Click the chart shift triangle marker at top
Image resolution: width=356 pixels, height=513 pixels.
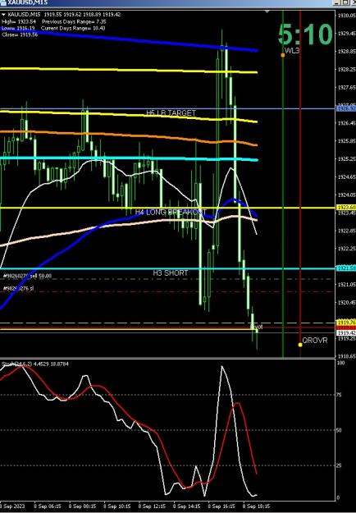pyautogui.click(x=267, y=11)
